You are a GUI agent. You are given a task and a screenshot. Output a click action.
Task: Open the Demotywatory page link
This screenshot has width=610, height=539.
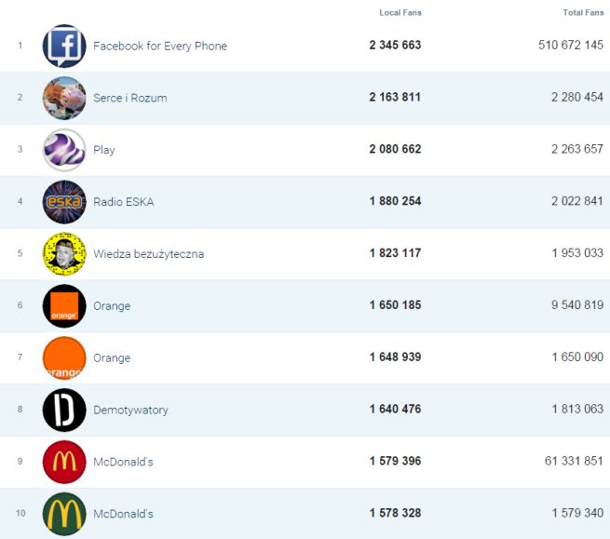pyautogui.click(x=130, y=410)
